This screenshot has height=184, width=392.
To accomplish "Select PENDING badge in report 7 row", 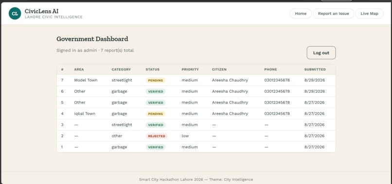I will click(x=156, y=81).
